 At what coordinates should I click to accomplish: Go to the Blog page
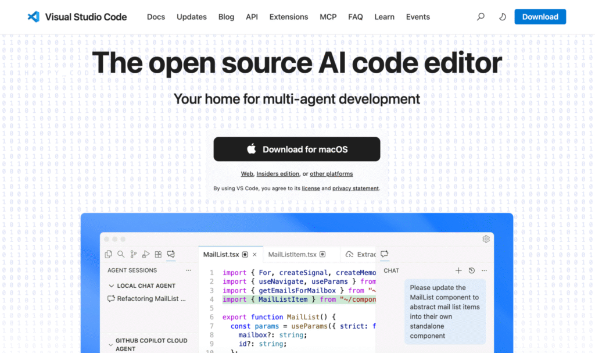pos(226,17)
